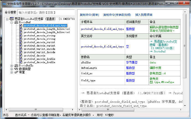Collapse the root 易语言ProtoBuf支持库 node
Viewport: 191px width, 119px height.
[7, 19]
